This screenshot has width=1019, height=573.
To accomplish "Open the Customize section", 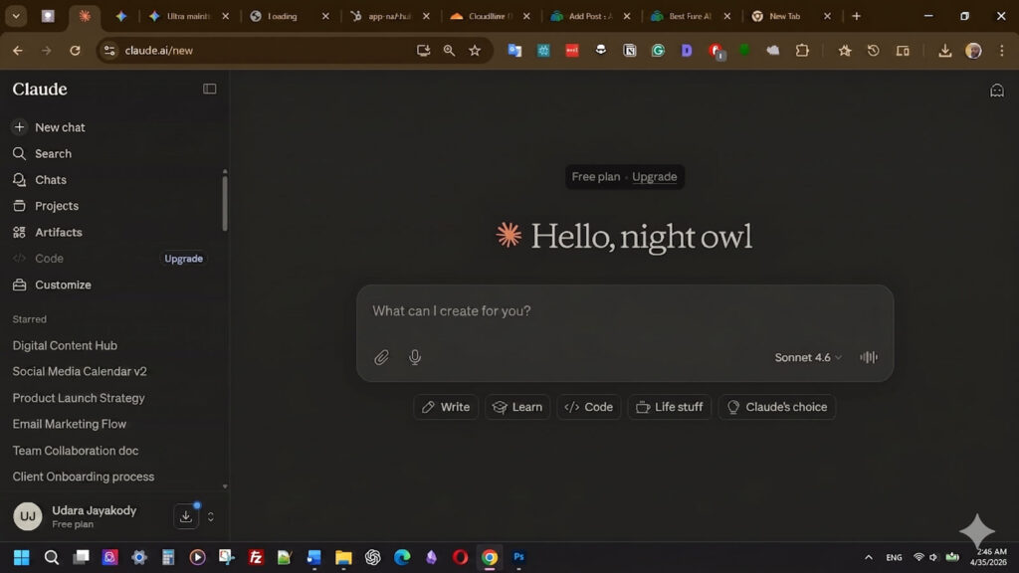I will 63,285.
